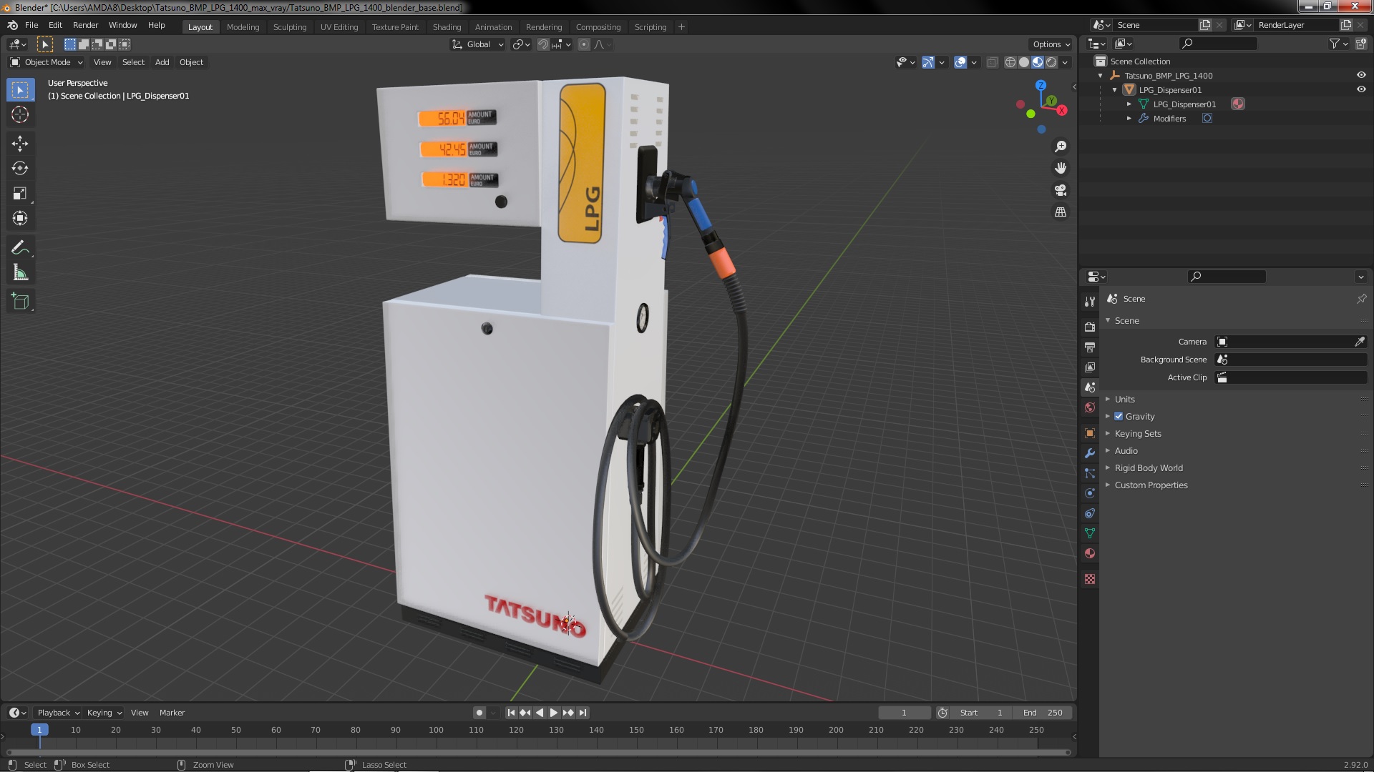
Task: Expand the Rigid Body World panel
Action: (x=1149, y=467)
